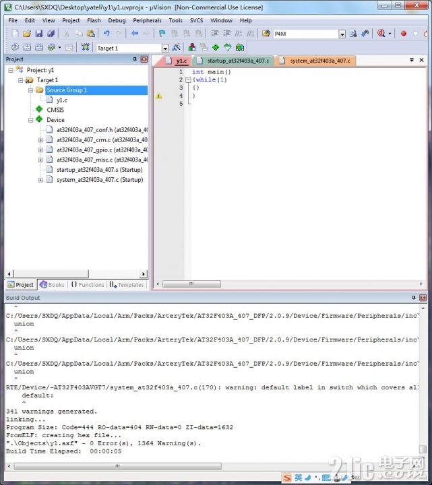This screenshot has width=432, height=485.
Task: Insert a bookmark with the flag icon
Action: 162,34
